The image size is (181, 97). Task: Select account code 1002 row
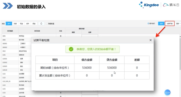[x=4, y=40]
